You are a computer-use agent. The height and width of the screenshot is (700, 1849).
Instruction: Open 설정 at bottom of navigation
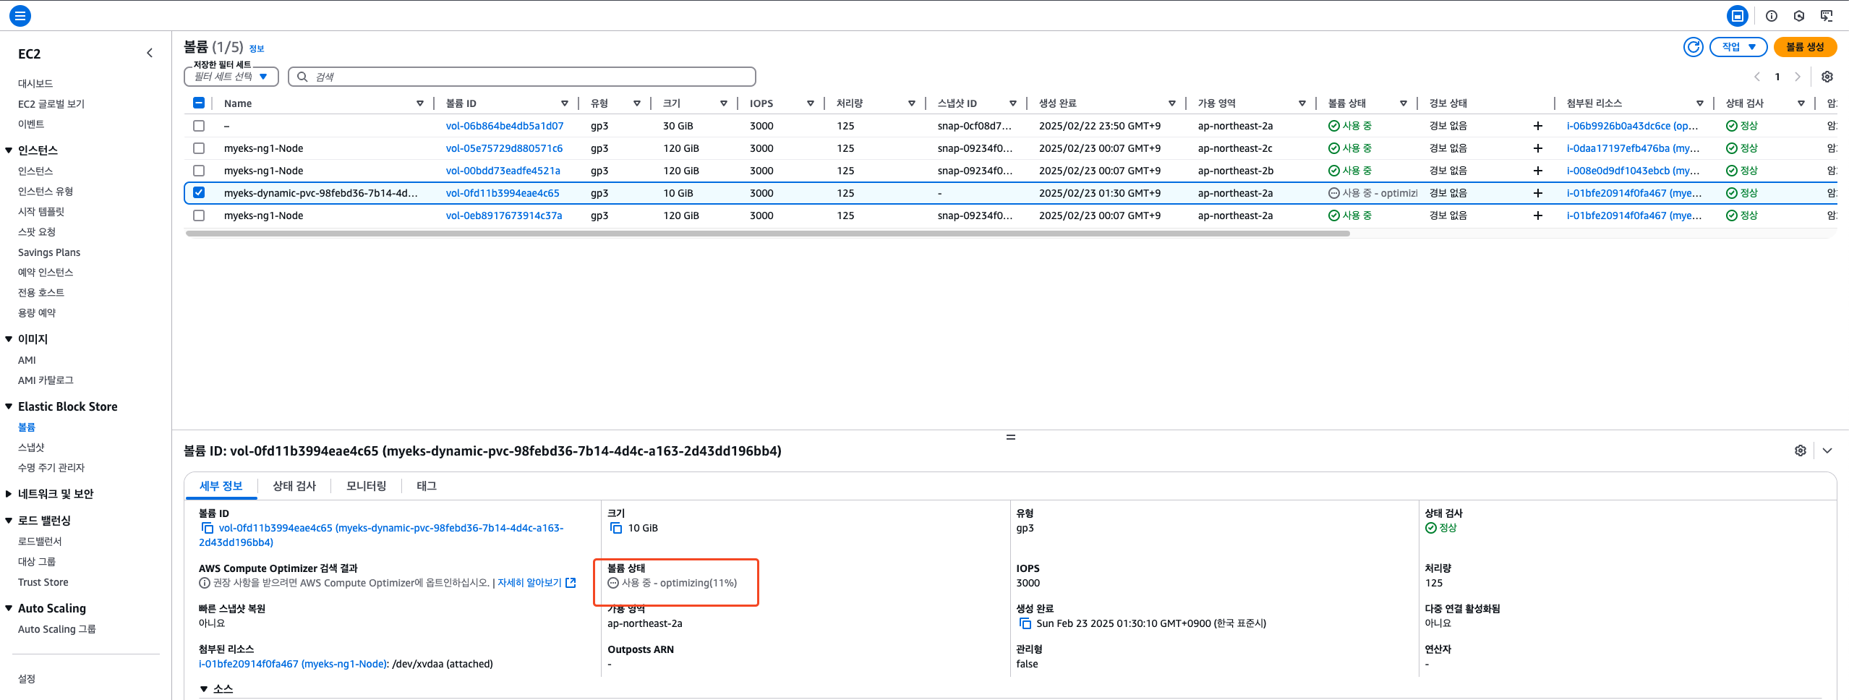click(27, 679)
